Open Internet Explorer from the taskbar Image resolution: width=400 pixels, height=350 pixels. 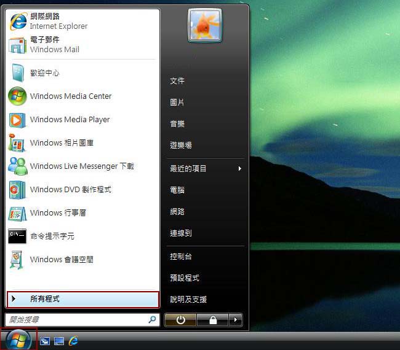click(73, 341)
